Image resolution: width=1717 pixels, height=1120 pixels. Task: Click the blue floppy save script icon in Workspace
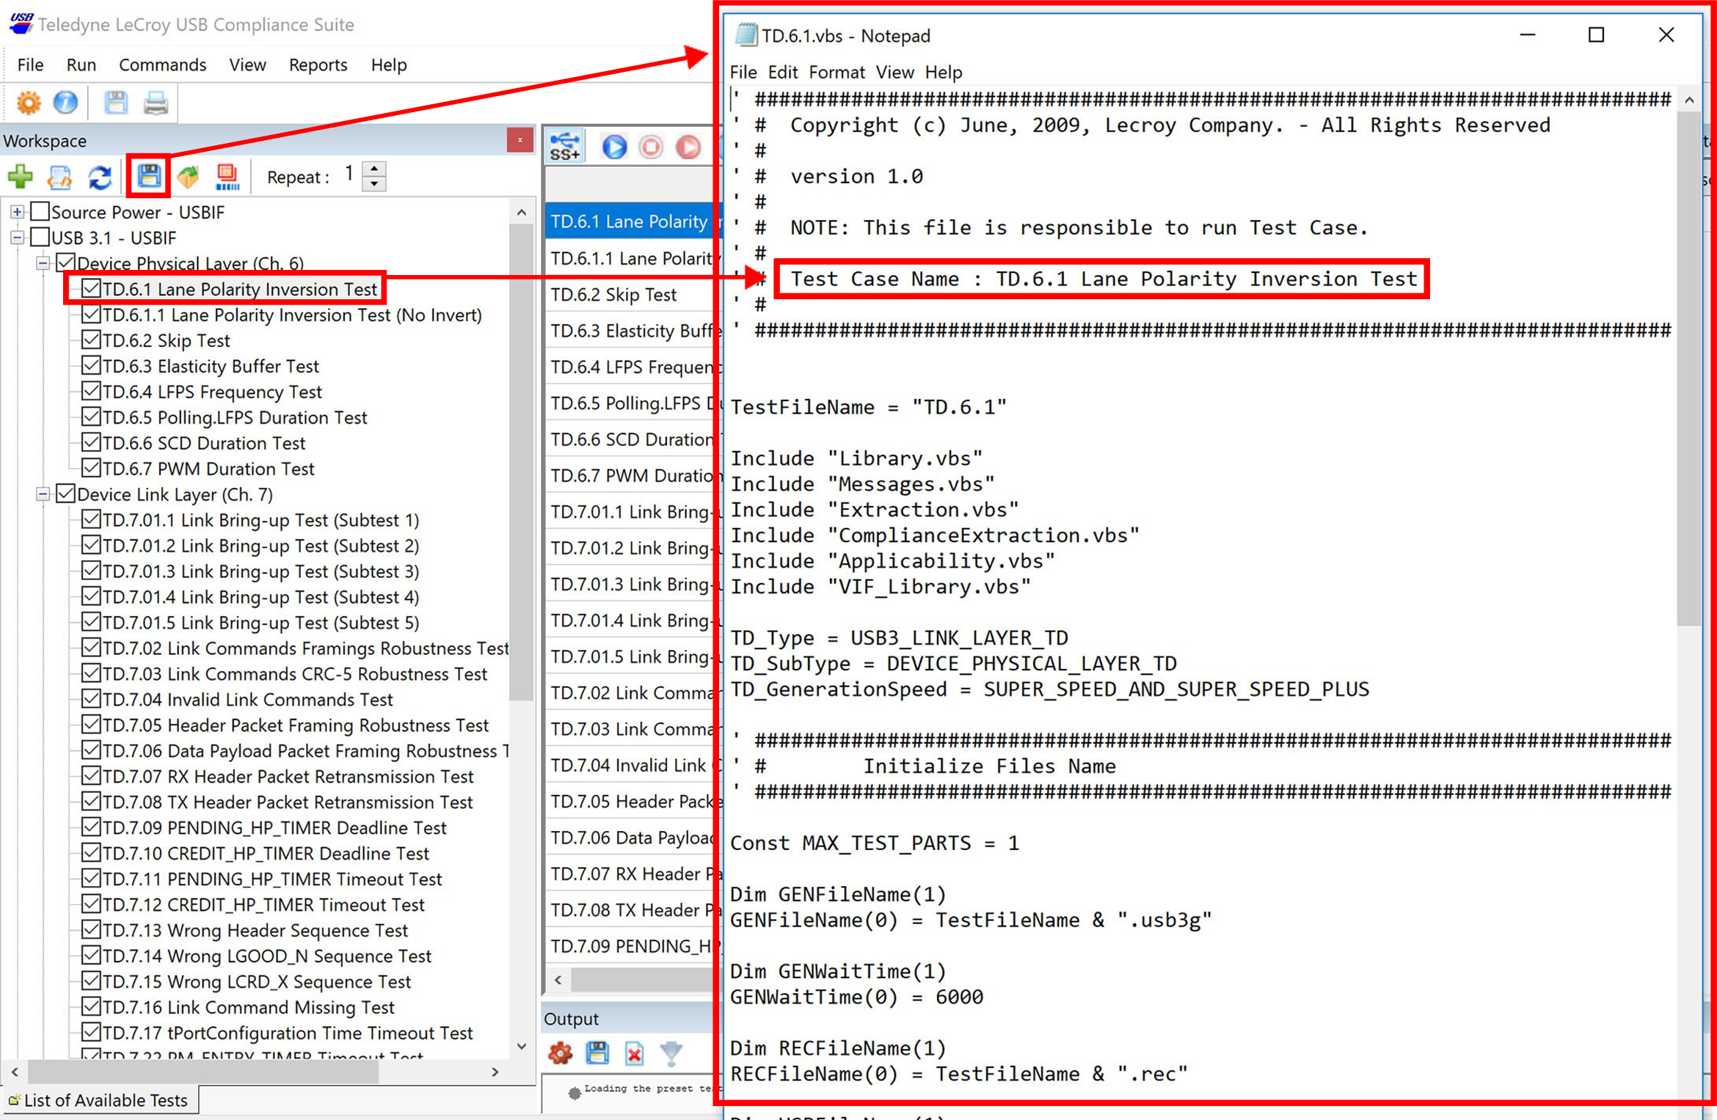(x=149, y=176)
